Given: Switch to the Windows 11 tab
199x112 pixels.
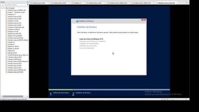Looking at the screenshot, I should point(78,3).
